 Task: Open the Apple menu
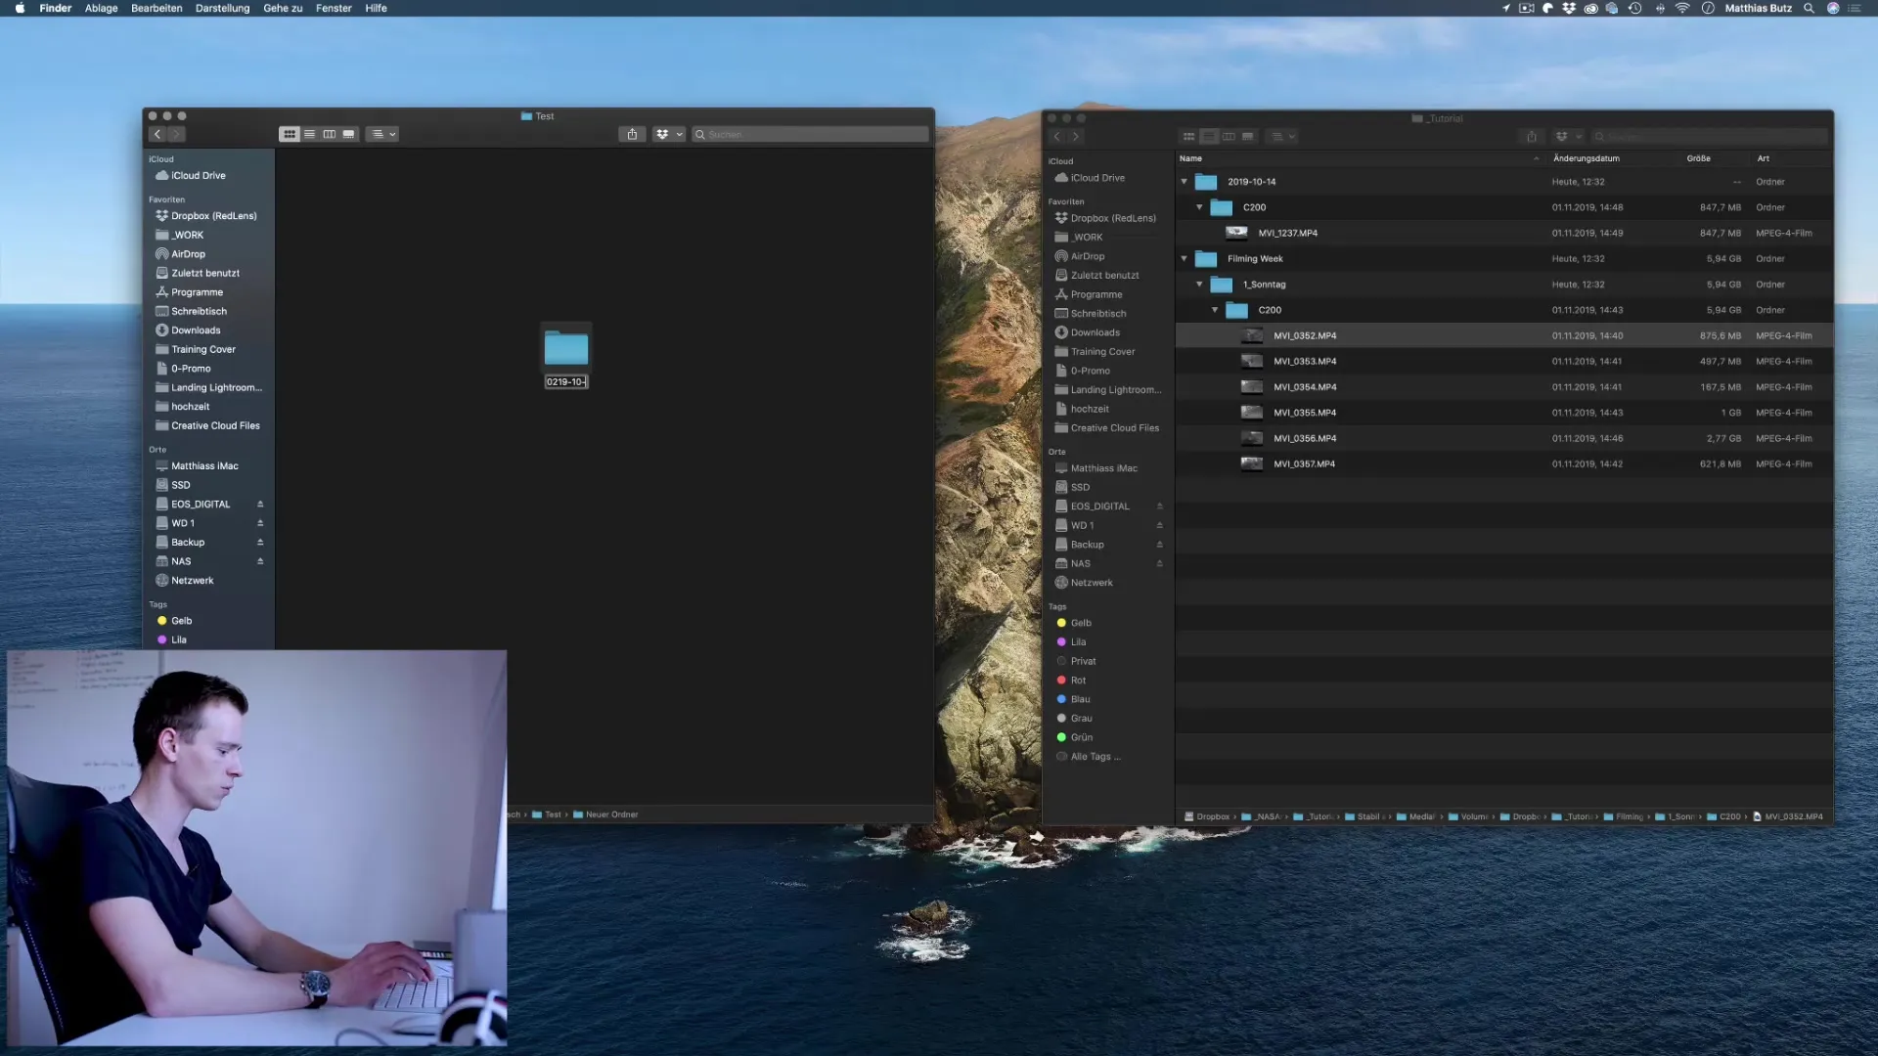coord(20,8)
